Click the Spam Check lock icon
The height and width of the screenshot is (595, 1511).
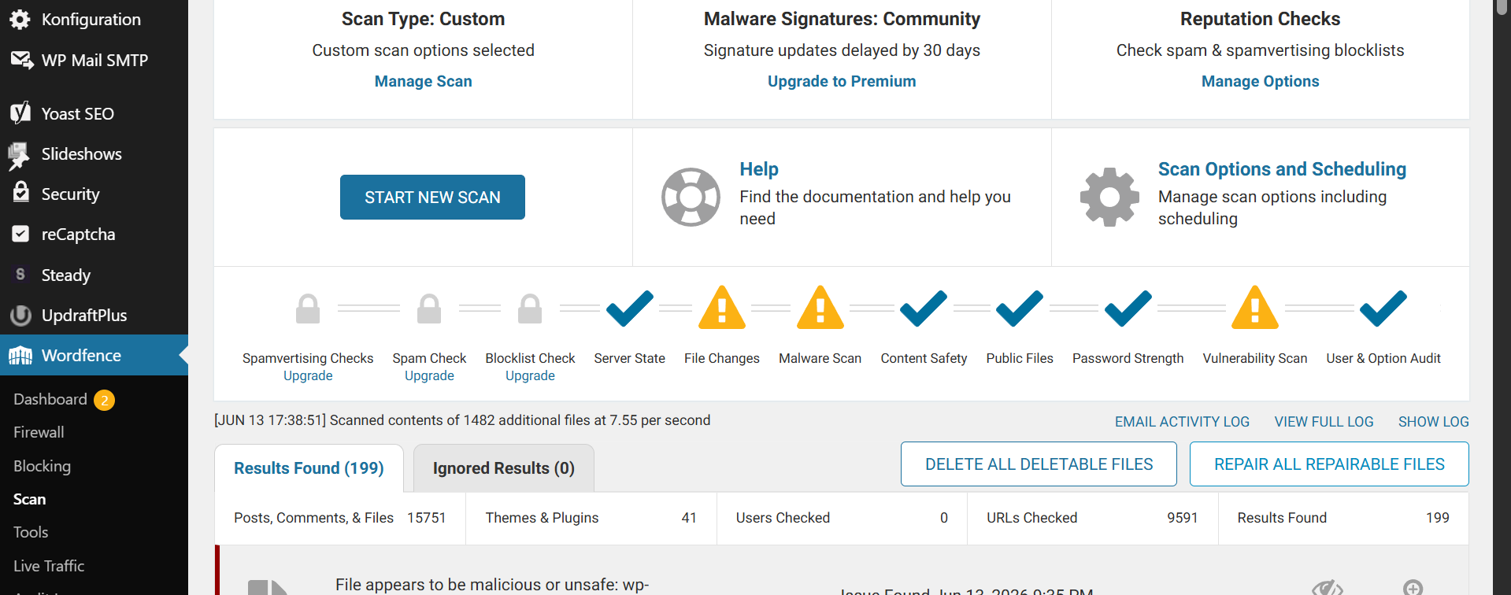[x=429, y=309]
